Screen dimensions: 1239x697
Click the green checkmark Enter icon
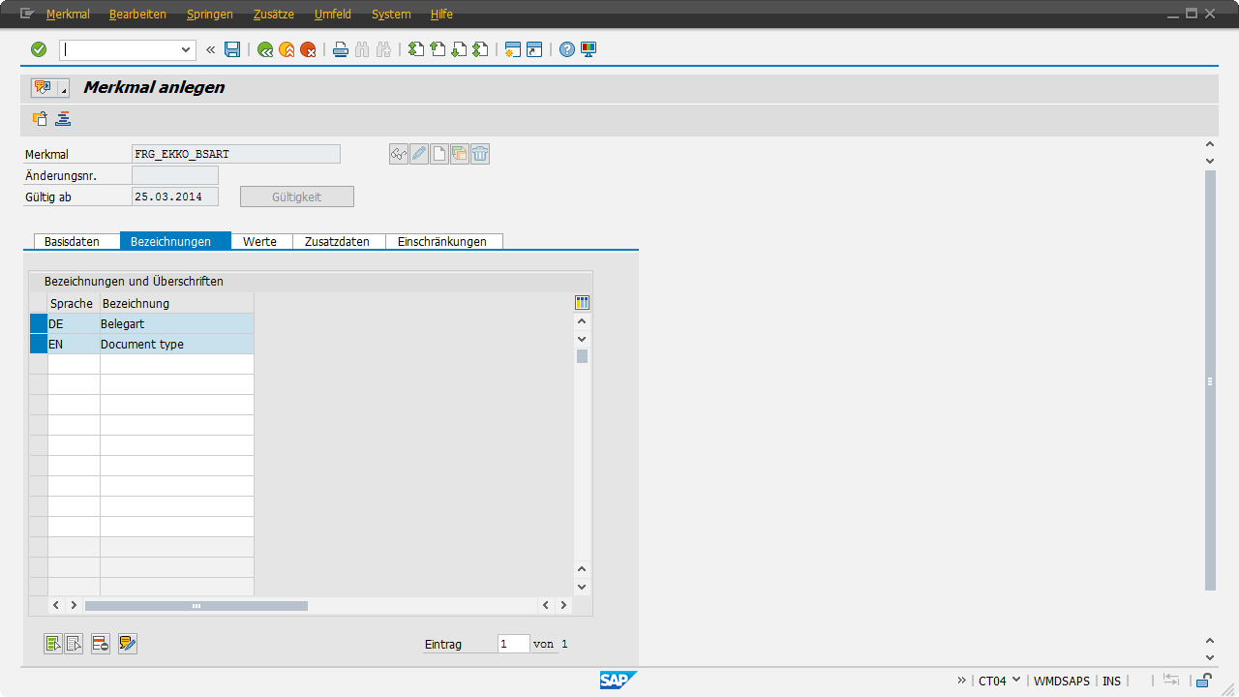click(x=39, y=49)
